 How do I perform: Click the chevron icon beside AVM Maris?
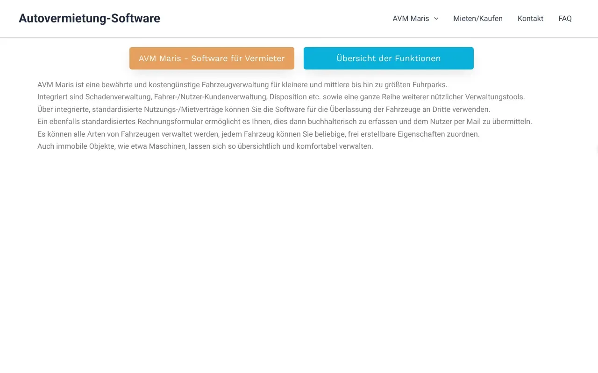coord(436,19)
